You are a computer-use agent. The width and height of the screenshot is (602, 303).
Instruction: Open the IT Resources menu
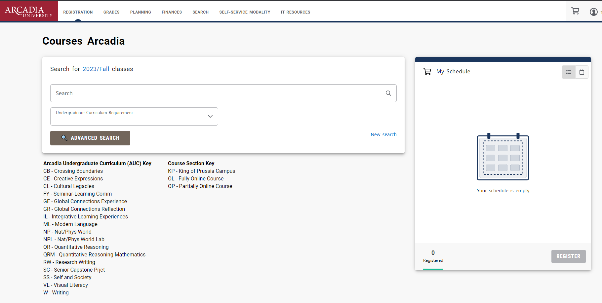click(x=296, y=12)
